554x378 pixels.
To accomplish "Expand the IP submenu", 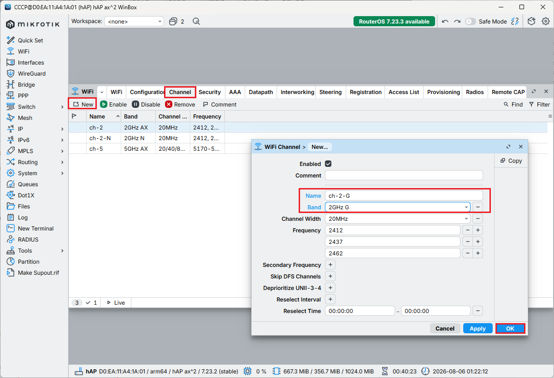I will [x=62, y=129].
